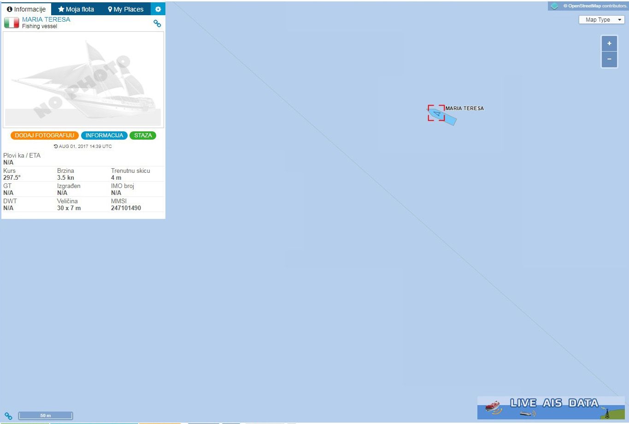Open the settings gear tab

pyautogui.click(x=158, y=9)
